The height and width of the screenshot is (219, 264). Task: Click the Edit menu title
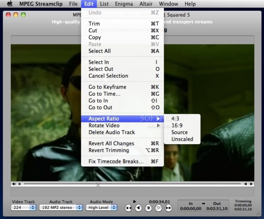89,3
